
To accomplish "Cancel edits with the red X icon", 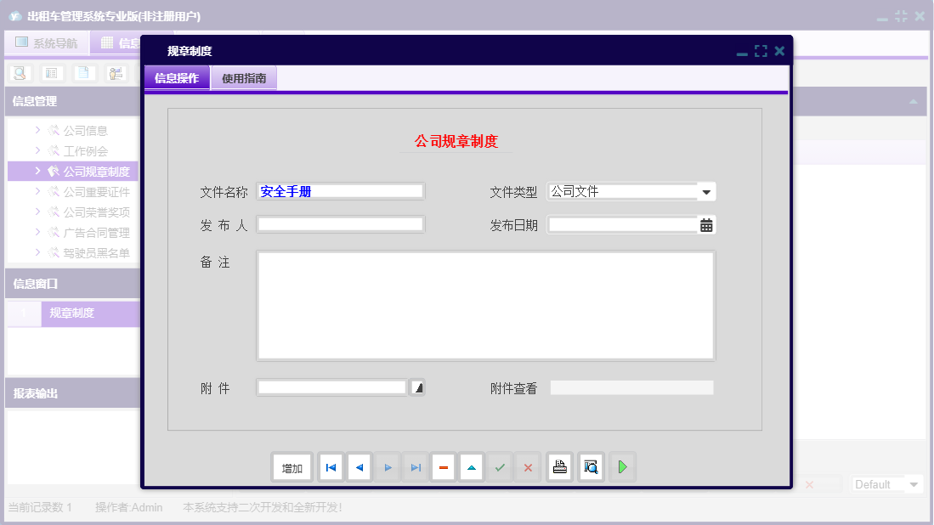I will coord(527,466).
